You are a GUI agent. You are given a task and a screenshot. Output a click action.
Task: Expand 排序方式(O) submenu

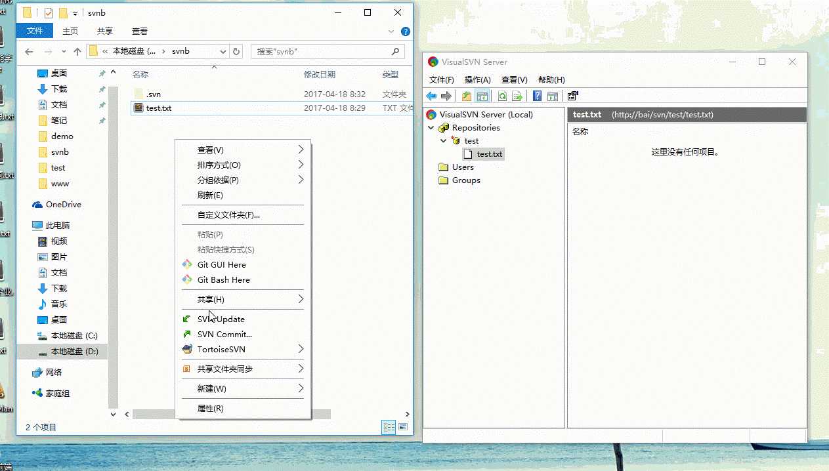click(243, 165)
